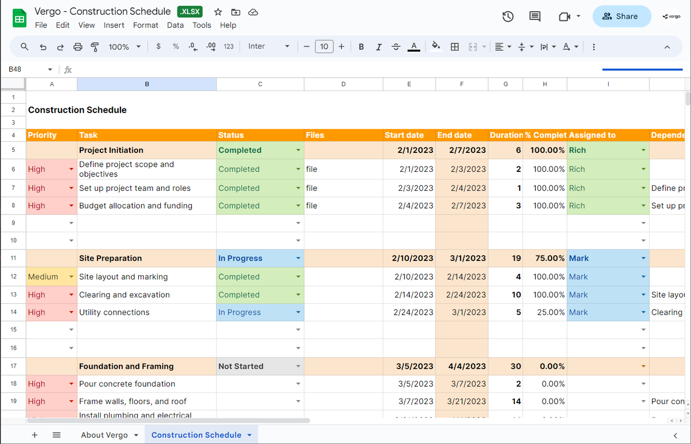
Task: Collapse the toolbar with the up chevron
Action: pos(667,47)
